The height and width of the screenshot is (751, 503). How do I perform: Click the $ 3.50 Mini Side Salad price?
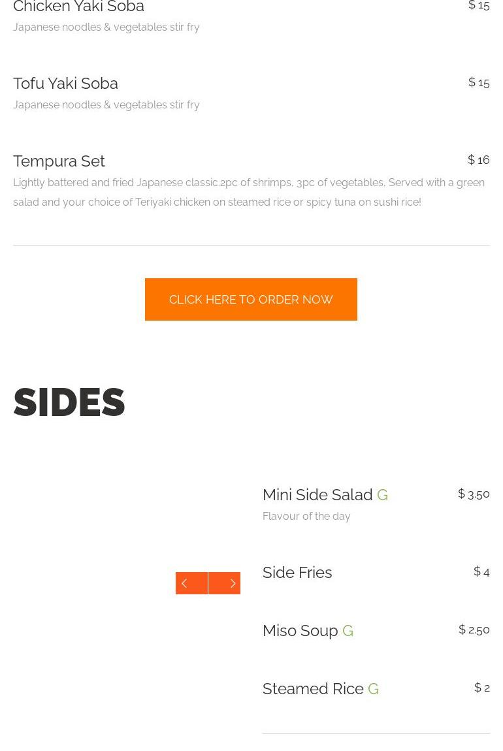click(x=474, y=494)
